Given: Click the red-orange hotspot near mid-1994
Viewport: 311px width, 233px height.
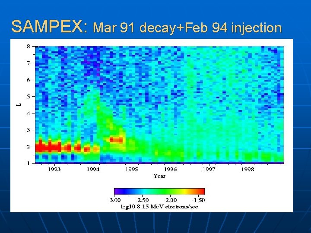Looking at the screenshot, I should (x=116, y=140).
